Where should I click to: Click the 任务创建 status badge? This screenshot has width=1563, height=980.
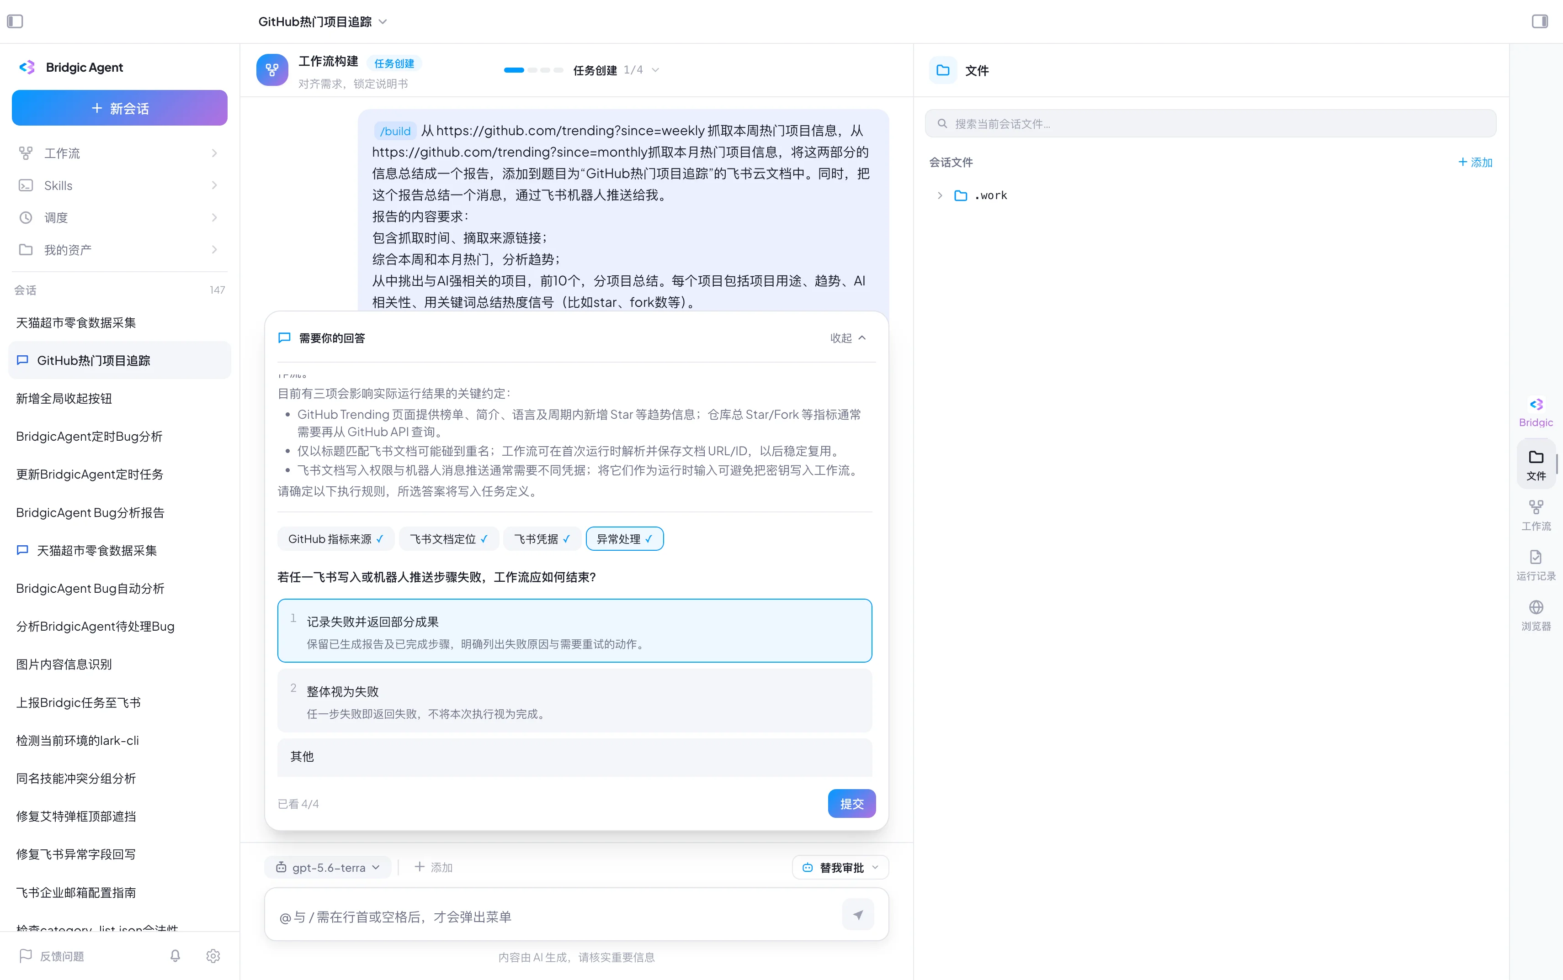tap(394, 63)
